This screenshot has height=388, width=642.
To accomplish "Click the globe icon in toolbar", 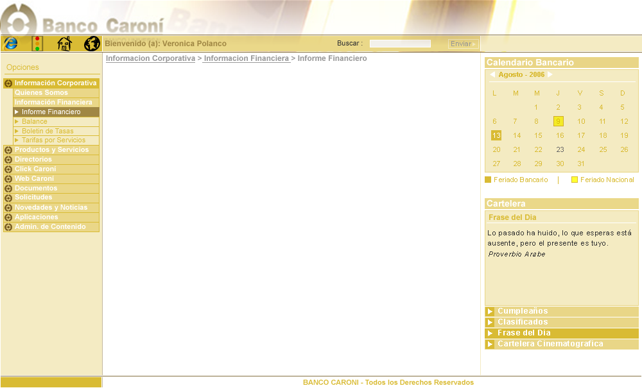I will (x=92, y=44).
